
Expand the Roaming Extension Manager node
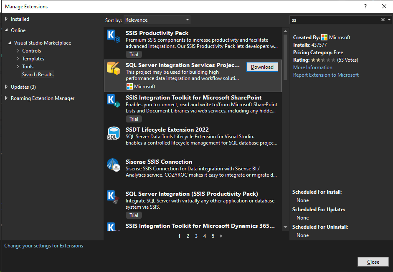[6, 98]
